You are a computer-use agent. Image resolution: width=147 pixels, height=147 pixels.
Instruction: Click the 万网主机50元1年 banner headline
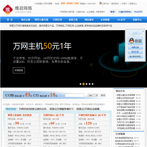click(42, 46)
